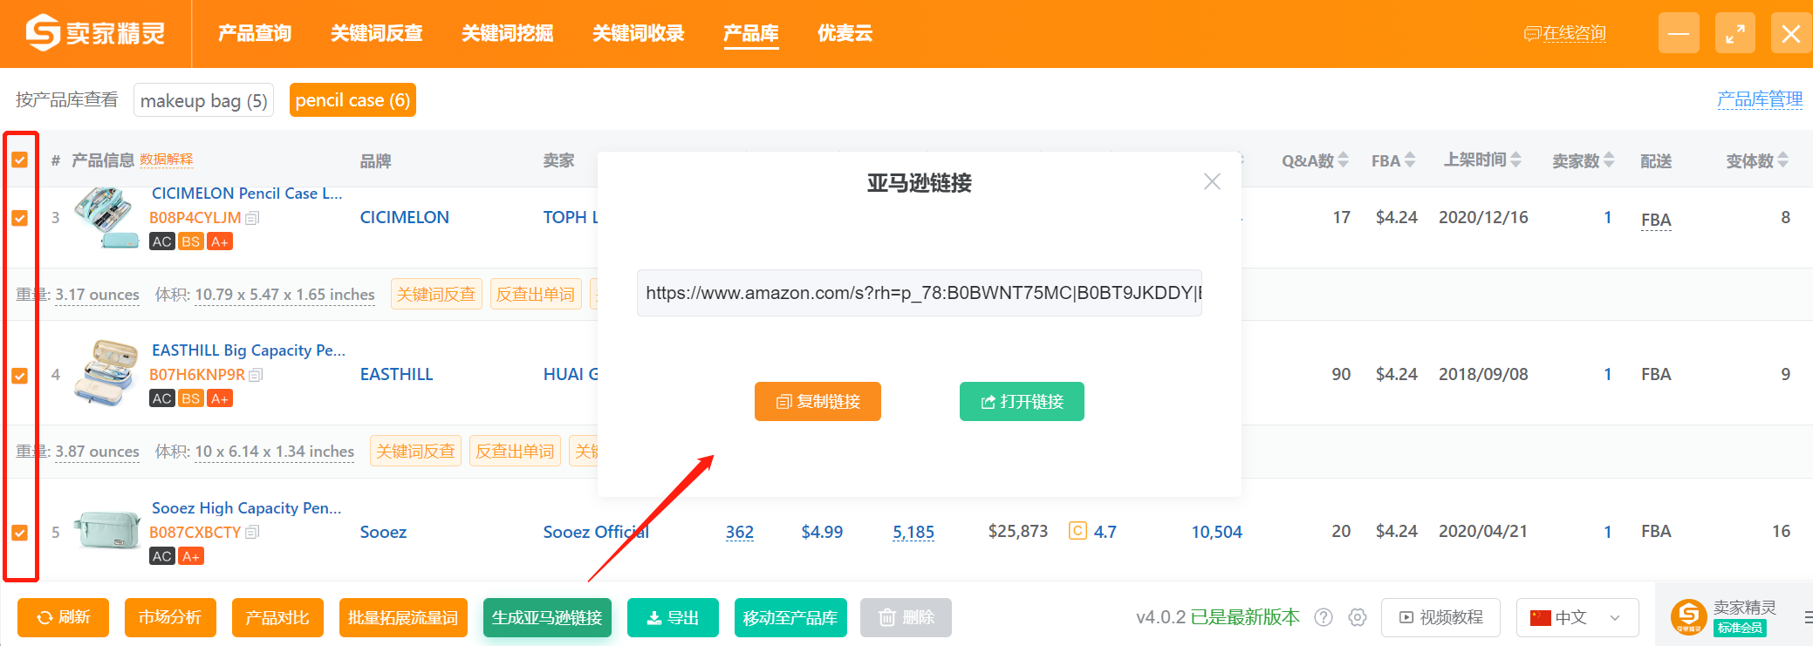Viewport: 1813px width, 646px height.
Task: Click the orange 复制链接 button
Action: click(x=818, y=401)
